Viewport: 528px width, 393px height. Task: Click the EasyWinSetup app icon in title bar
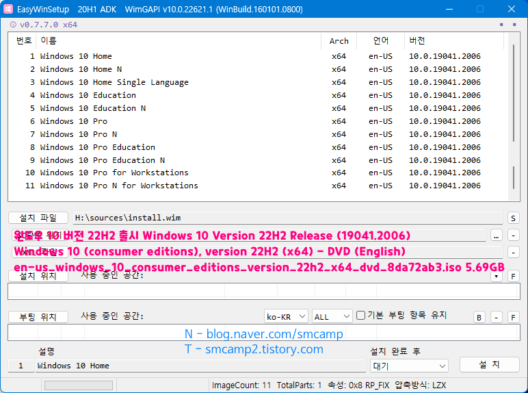click(8, 9)
